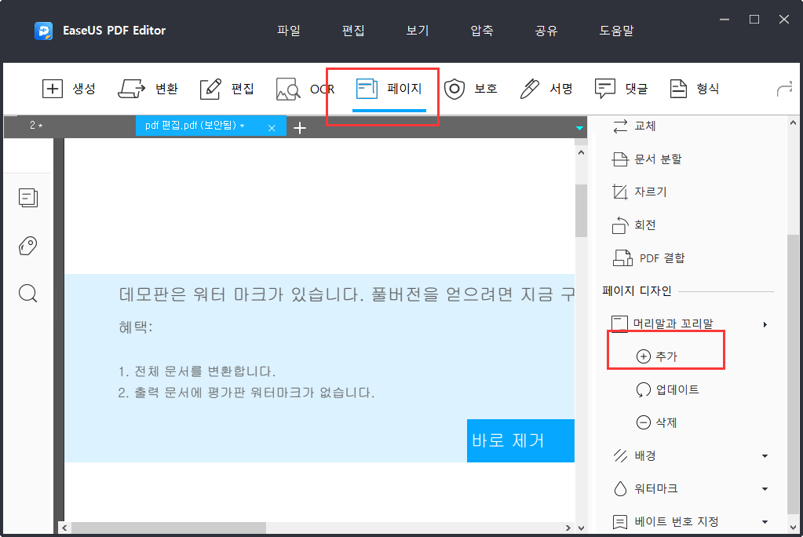
Task: Open the 댓글 (Comment) tool
Action: [623, 89]
